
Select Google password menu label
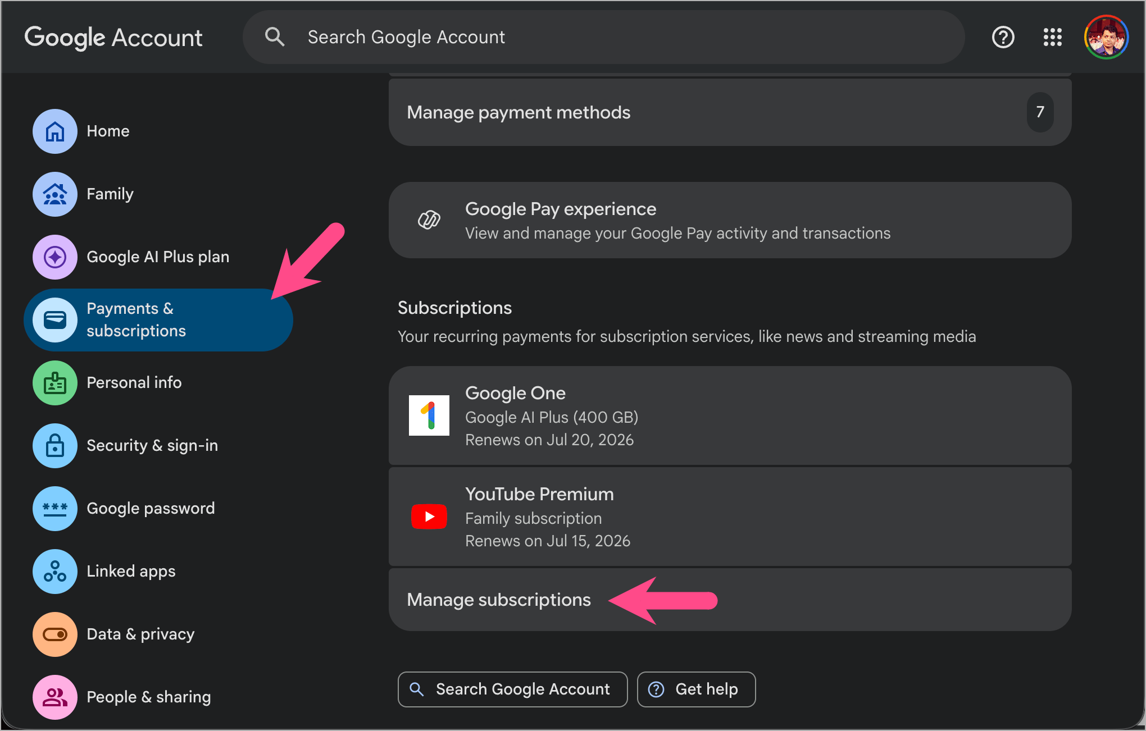tap(151, 509)
